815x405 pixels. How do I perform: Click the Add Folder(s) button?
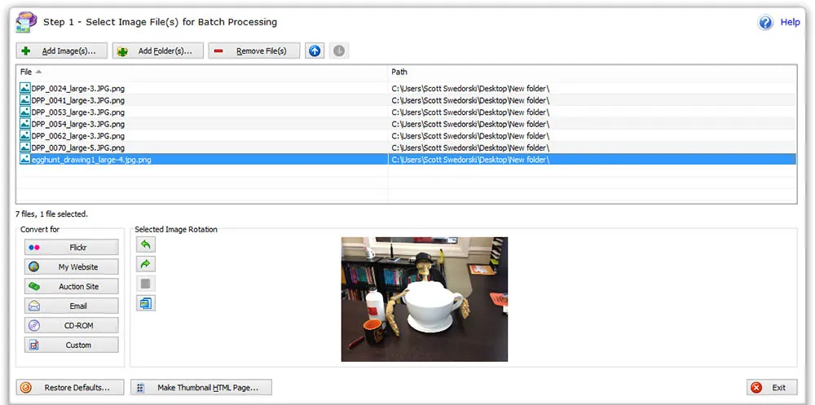[158, 51]
